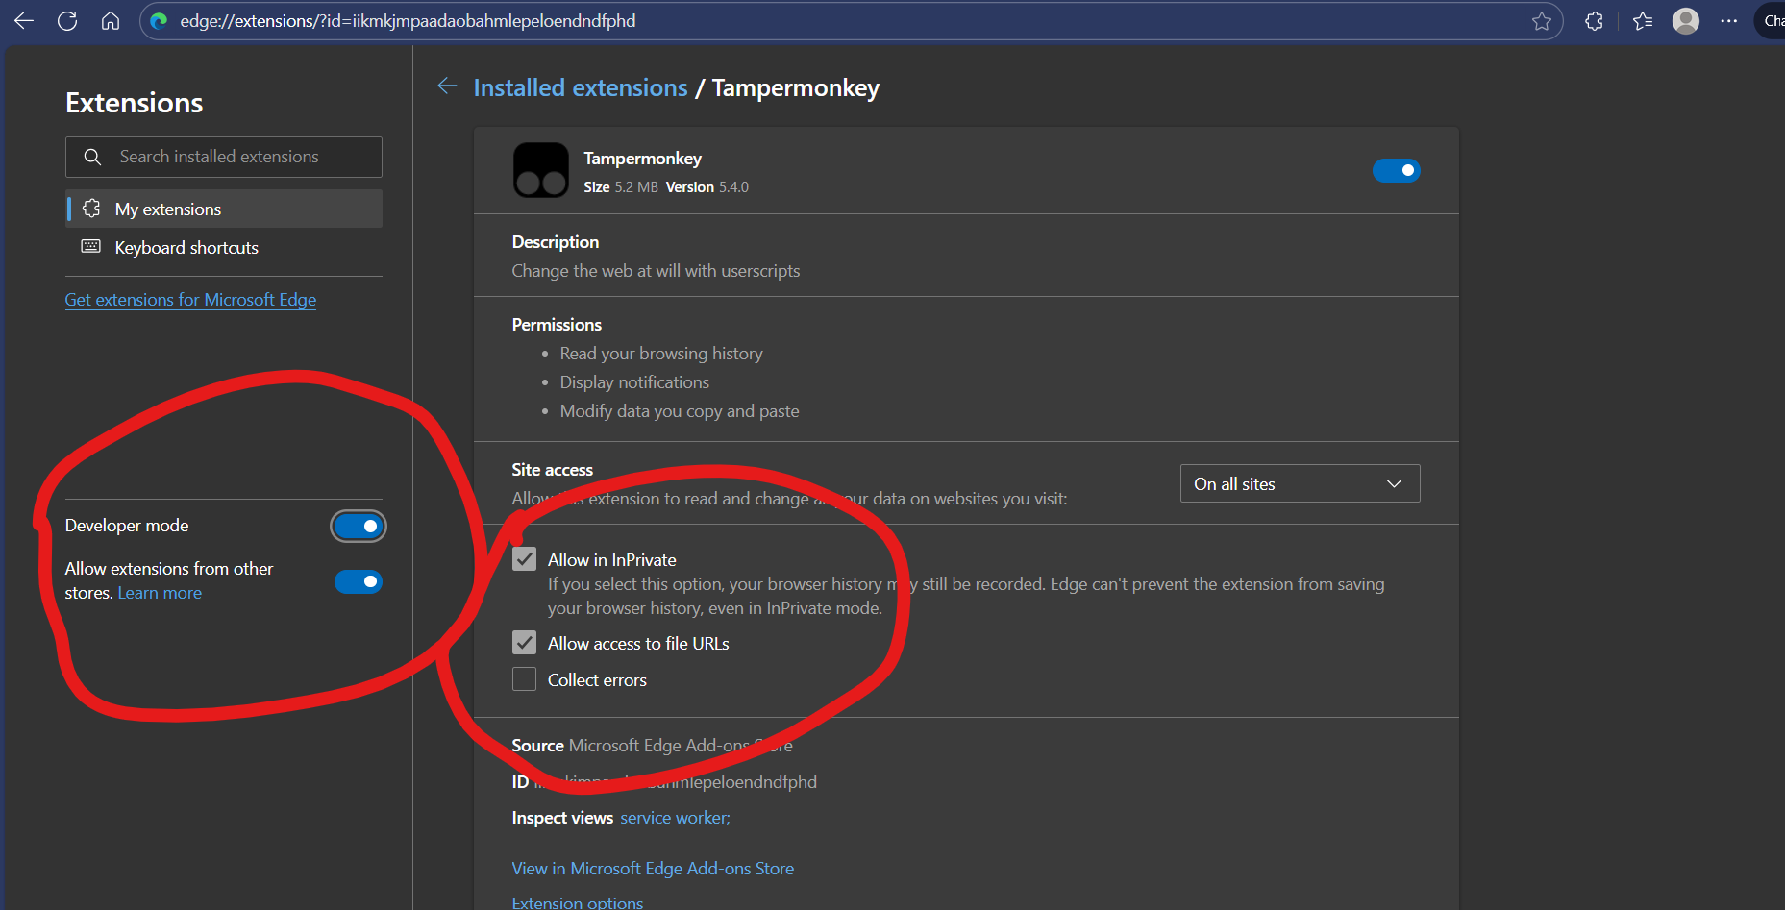Image resolution: width=1785 pixels, height=910 pixels.
Task: Uncheck Allow in InPrivate
Action: coord(524,558)
